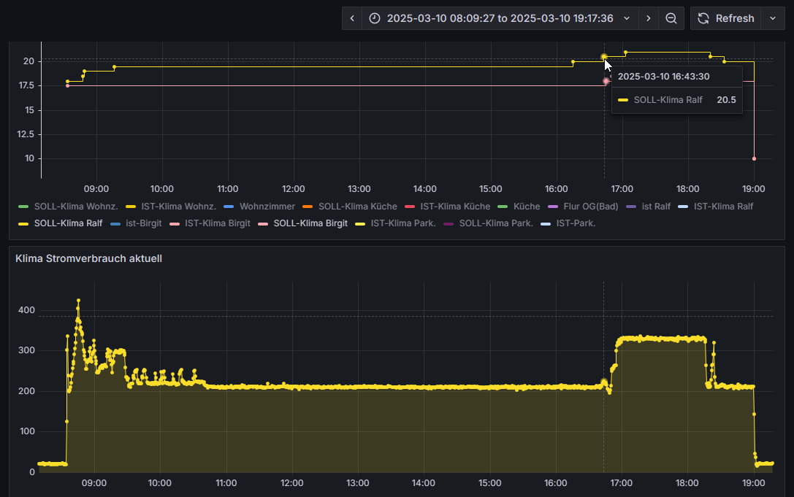Click the 10 degree data point at 19:00
The image size is (794, 497).
point(754,158)
